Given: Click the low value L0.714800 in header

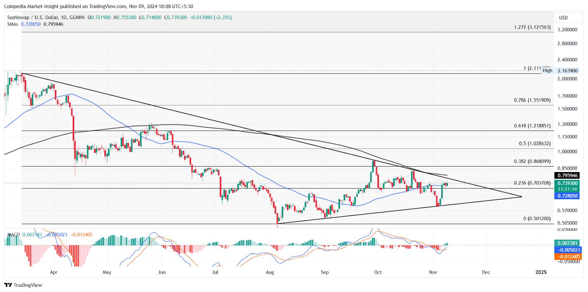Looking at the screenshot, I should 150,17.
